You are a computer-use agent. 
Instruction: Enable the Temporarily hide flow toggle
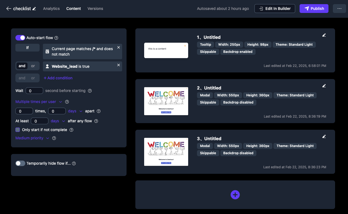pos(20,163)
